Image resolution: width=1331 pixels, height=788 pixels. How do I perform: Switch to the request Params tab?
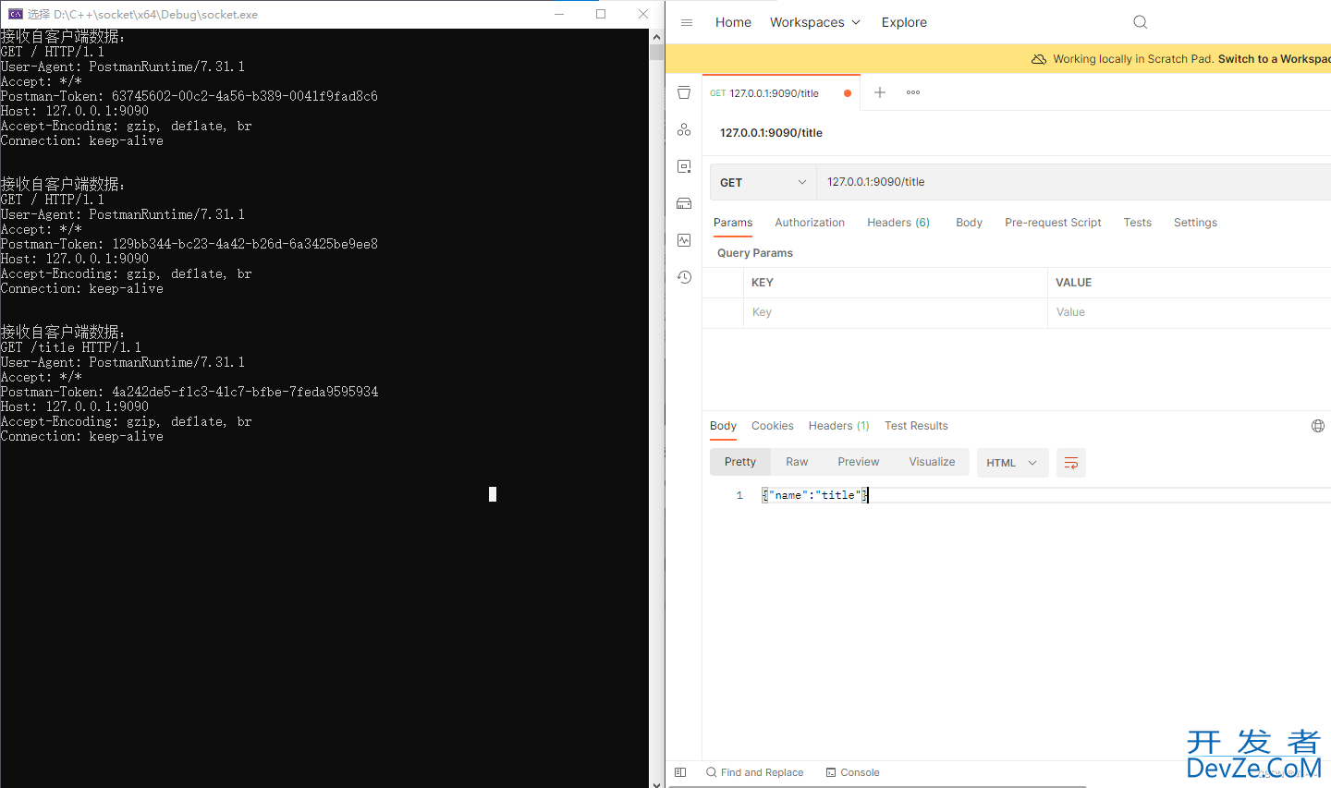[733, 223]
